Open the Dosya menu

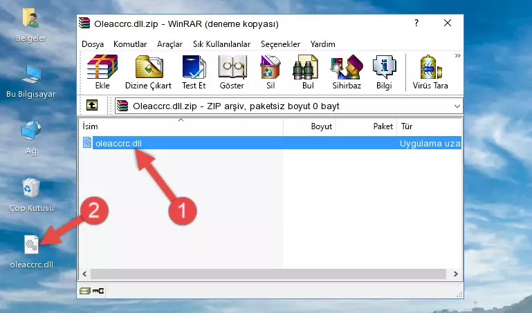click(x=93, y=44)
